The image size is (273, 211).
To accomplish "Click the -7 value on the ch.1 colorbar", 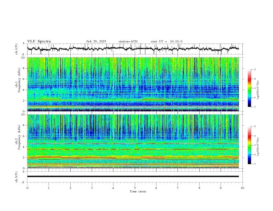I will tap(254, 107).
